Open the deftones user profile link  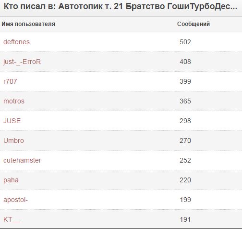16,42
